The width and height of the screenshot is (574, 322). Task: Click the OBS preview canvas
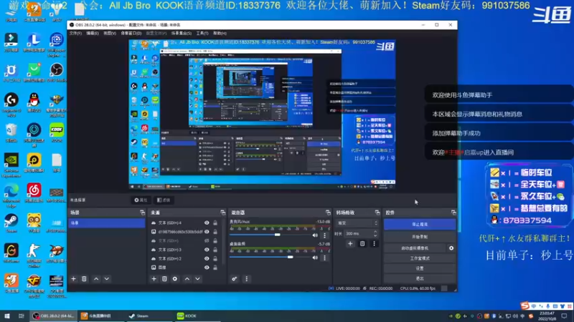coord(262,114)
